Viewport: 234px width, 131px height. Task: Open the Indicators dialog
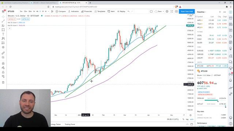click(x=73, y=11)
